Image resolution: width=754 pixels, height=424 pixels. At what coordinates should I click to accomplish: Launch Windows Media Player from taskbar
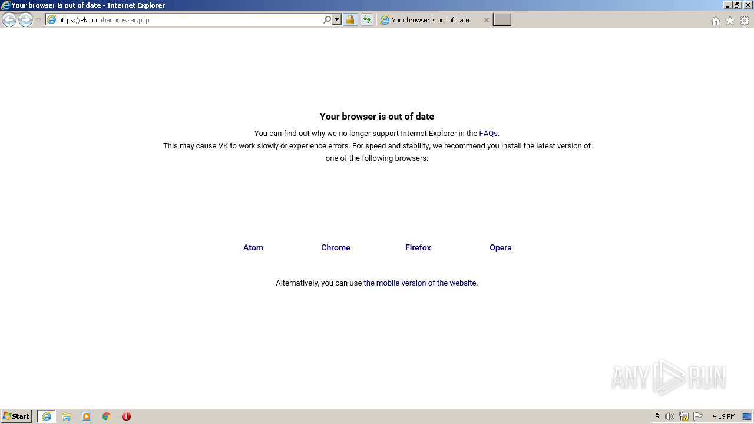(x=87, y=416)
